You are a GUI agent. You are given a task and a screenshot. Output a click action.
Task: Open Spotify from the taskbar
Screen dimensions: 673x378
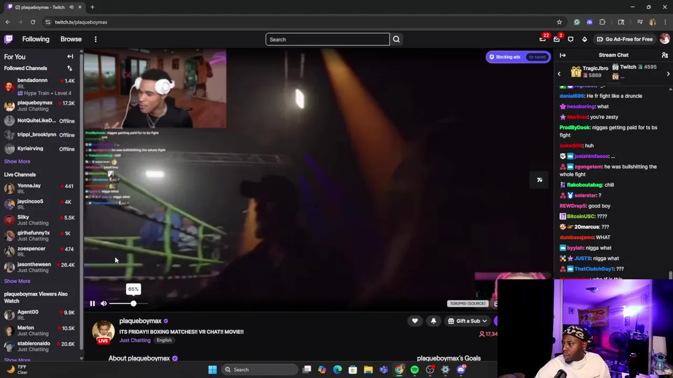[x=414, y=370]
